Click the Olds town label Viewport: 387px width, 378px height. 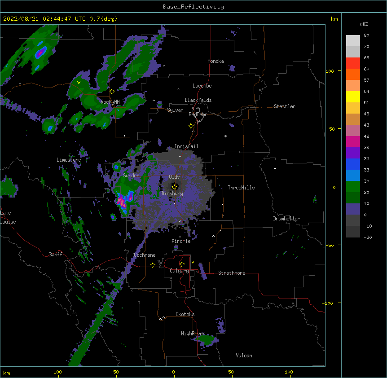coord(174,177)
